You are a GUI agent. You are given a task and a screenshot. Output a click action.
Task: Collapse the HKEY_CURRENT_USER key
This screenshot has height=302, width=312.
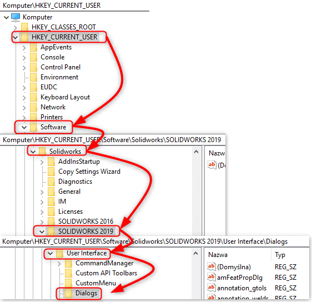point(16,37)
